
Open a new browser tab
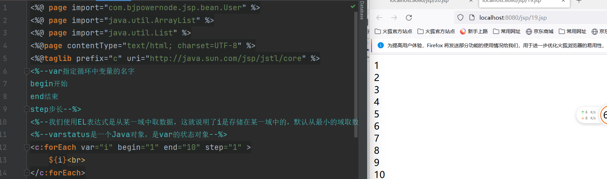coord(579,1)
